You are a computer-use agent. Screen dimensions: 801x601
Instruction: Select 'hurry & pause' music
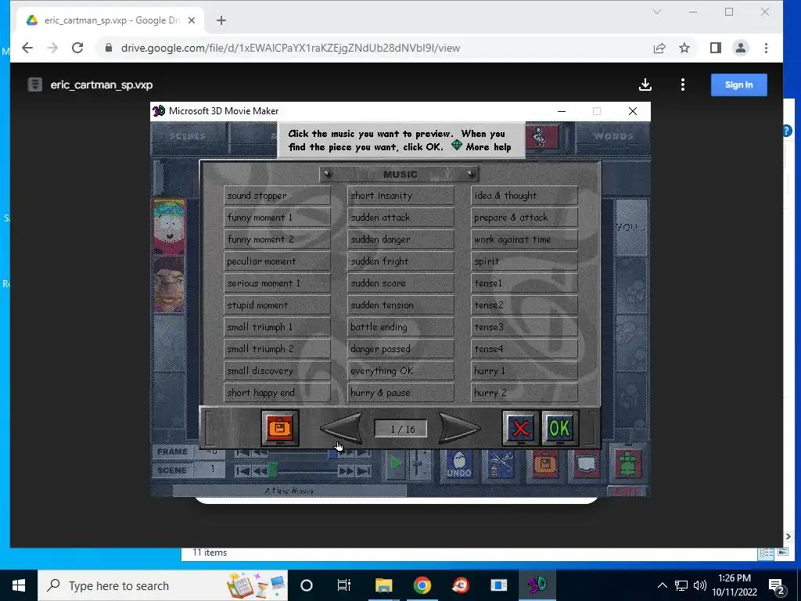tap(400, 393)
